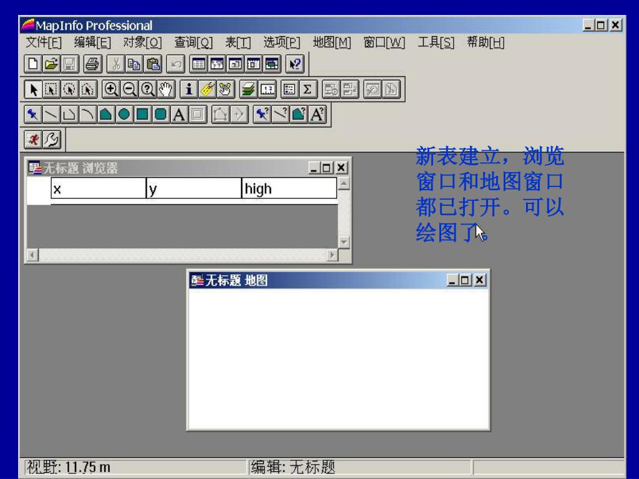Viewport: 639px width, 479px height.
Task: Open a file with the Open icon
Action: click(x=51, y=64)
